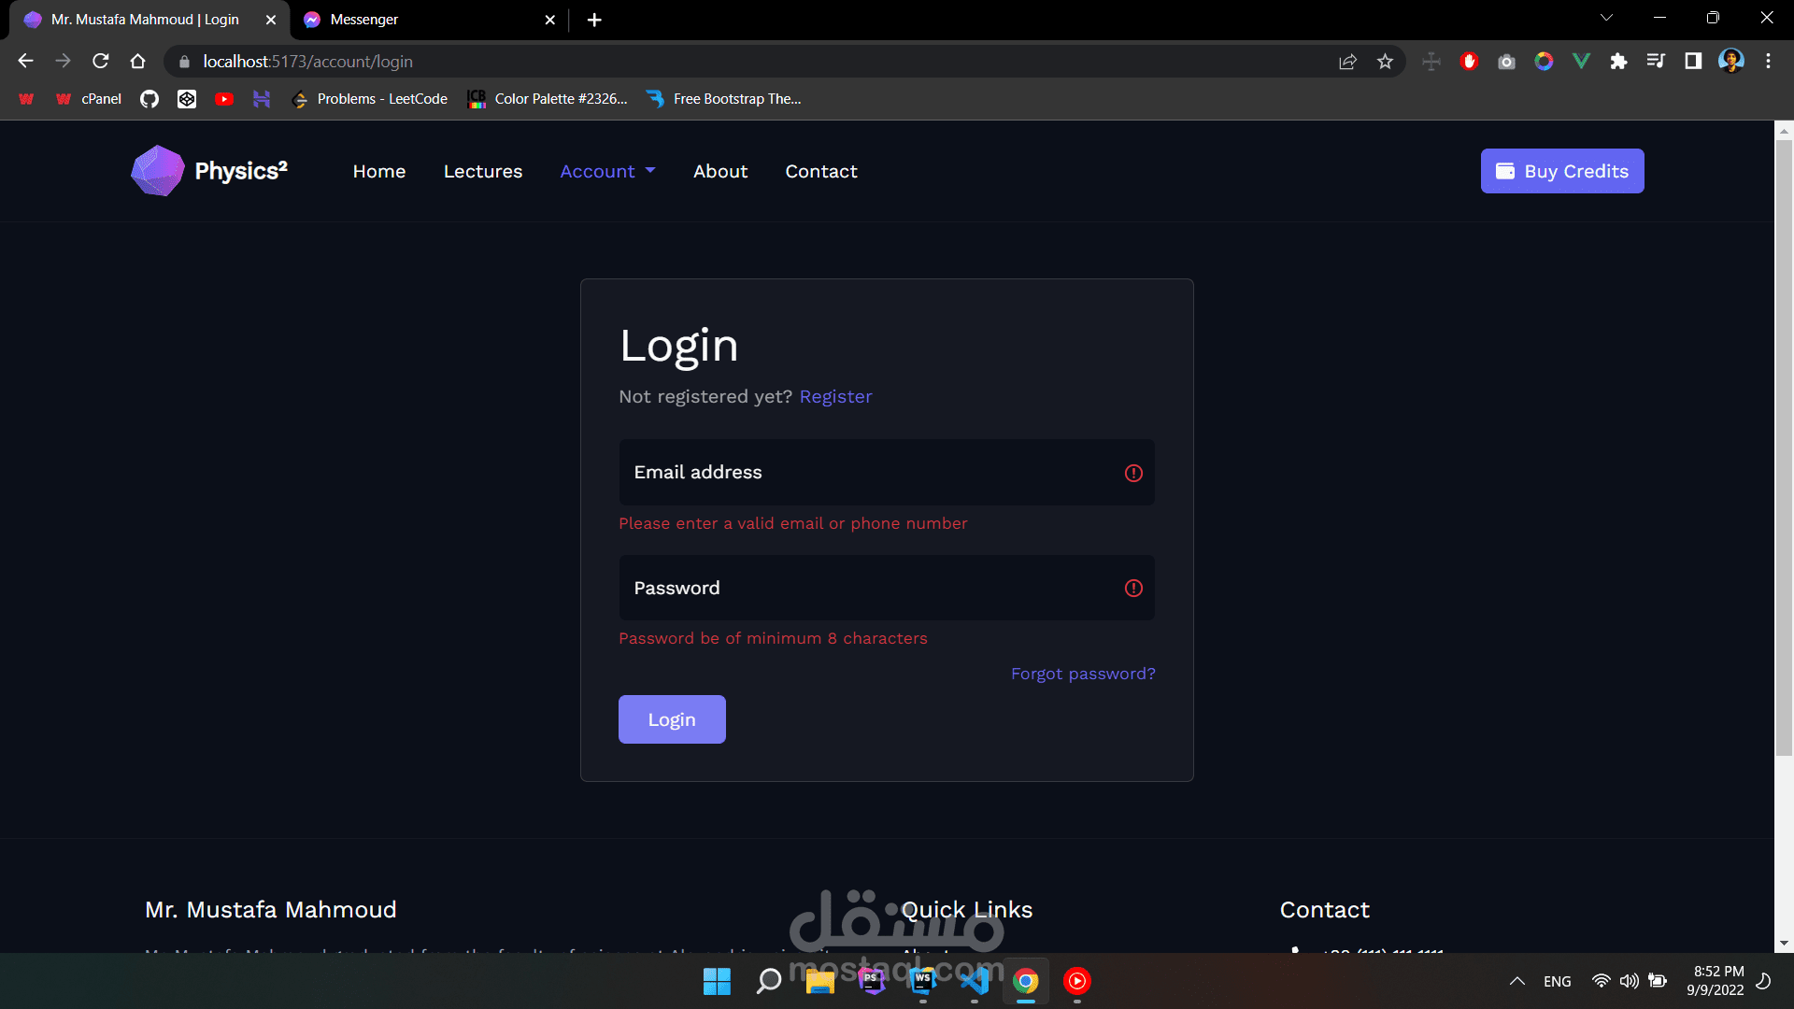Reload the page using refresh icon
This screenshot has width=1794, height=1009.
coord(101,62)
